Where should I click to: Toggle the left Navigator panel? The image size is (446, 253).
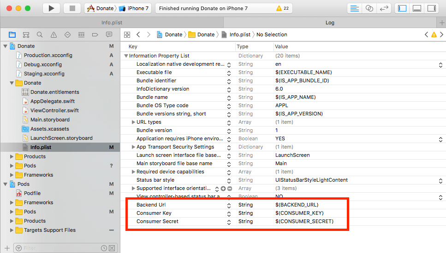402,8
